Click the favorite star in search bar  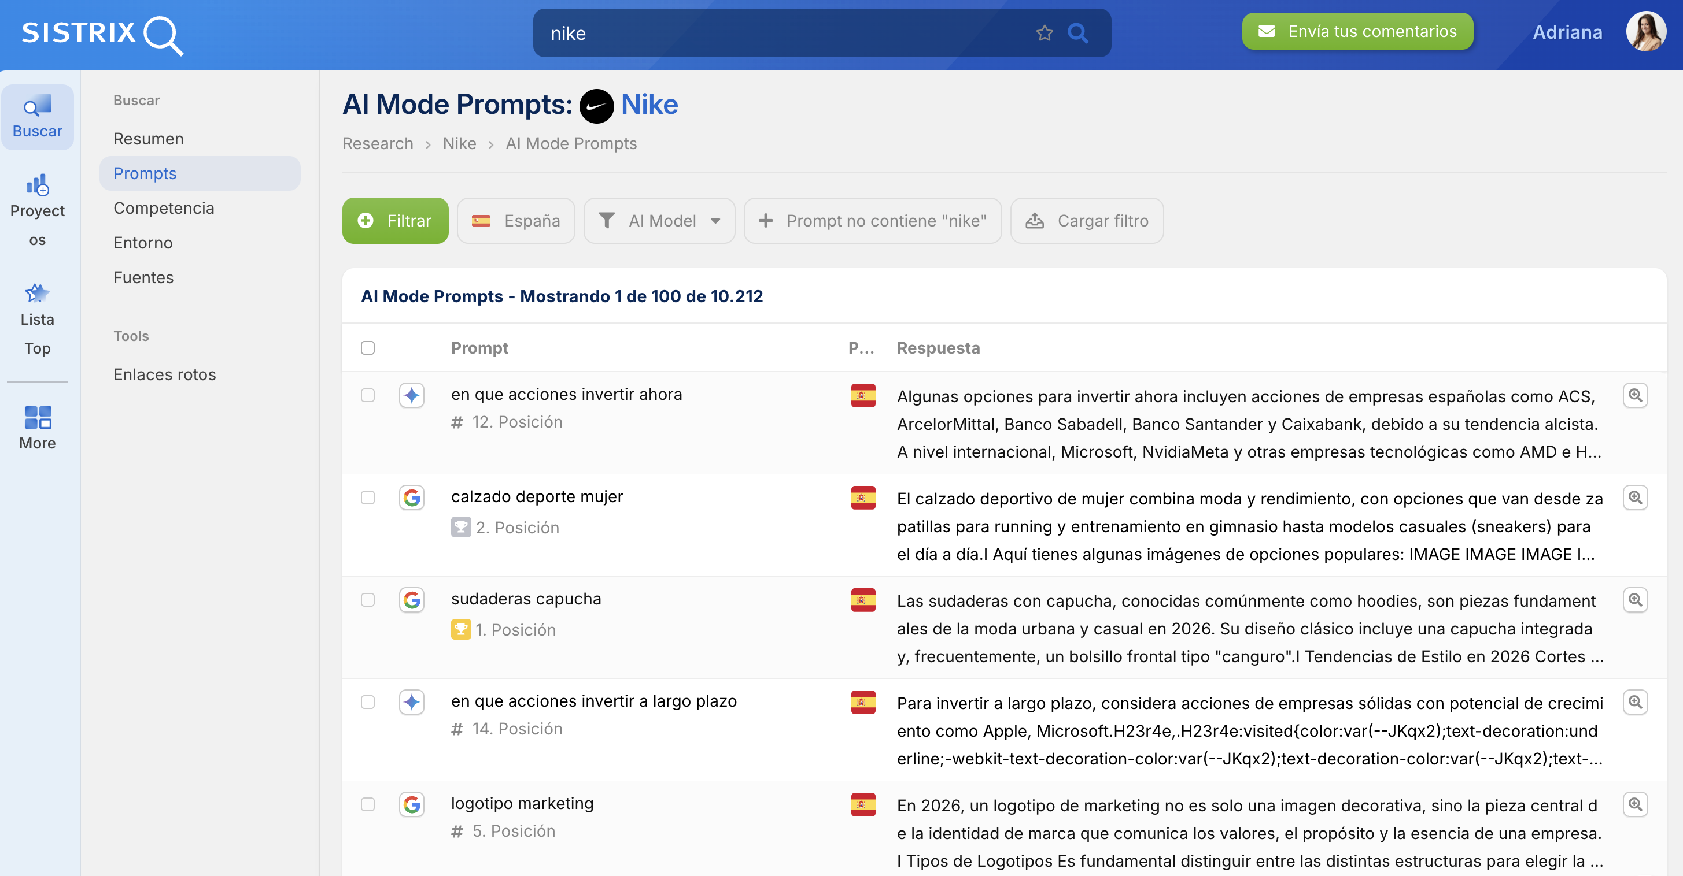click(x=1044, y=34)
